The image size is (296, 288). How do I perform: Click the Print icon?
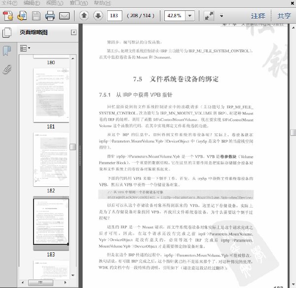point(50,16)
